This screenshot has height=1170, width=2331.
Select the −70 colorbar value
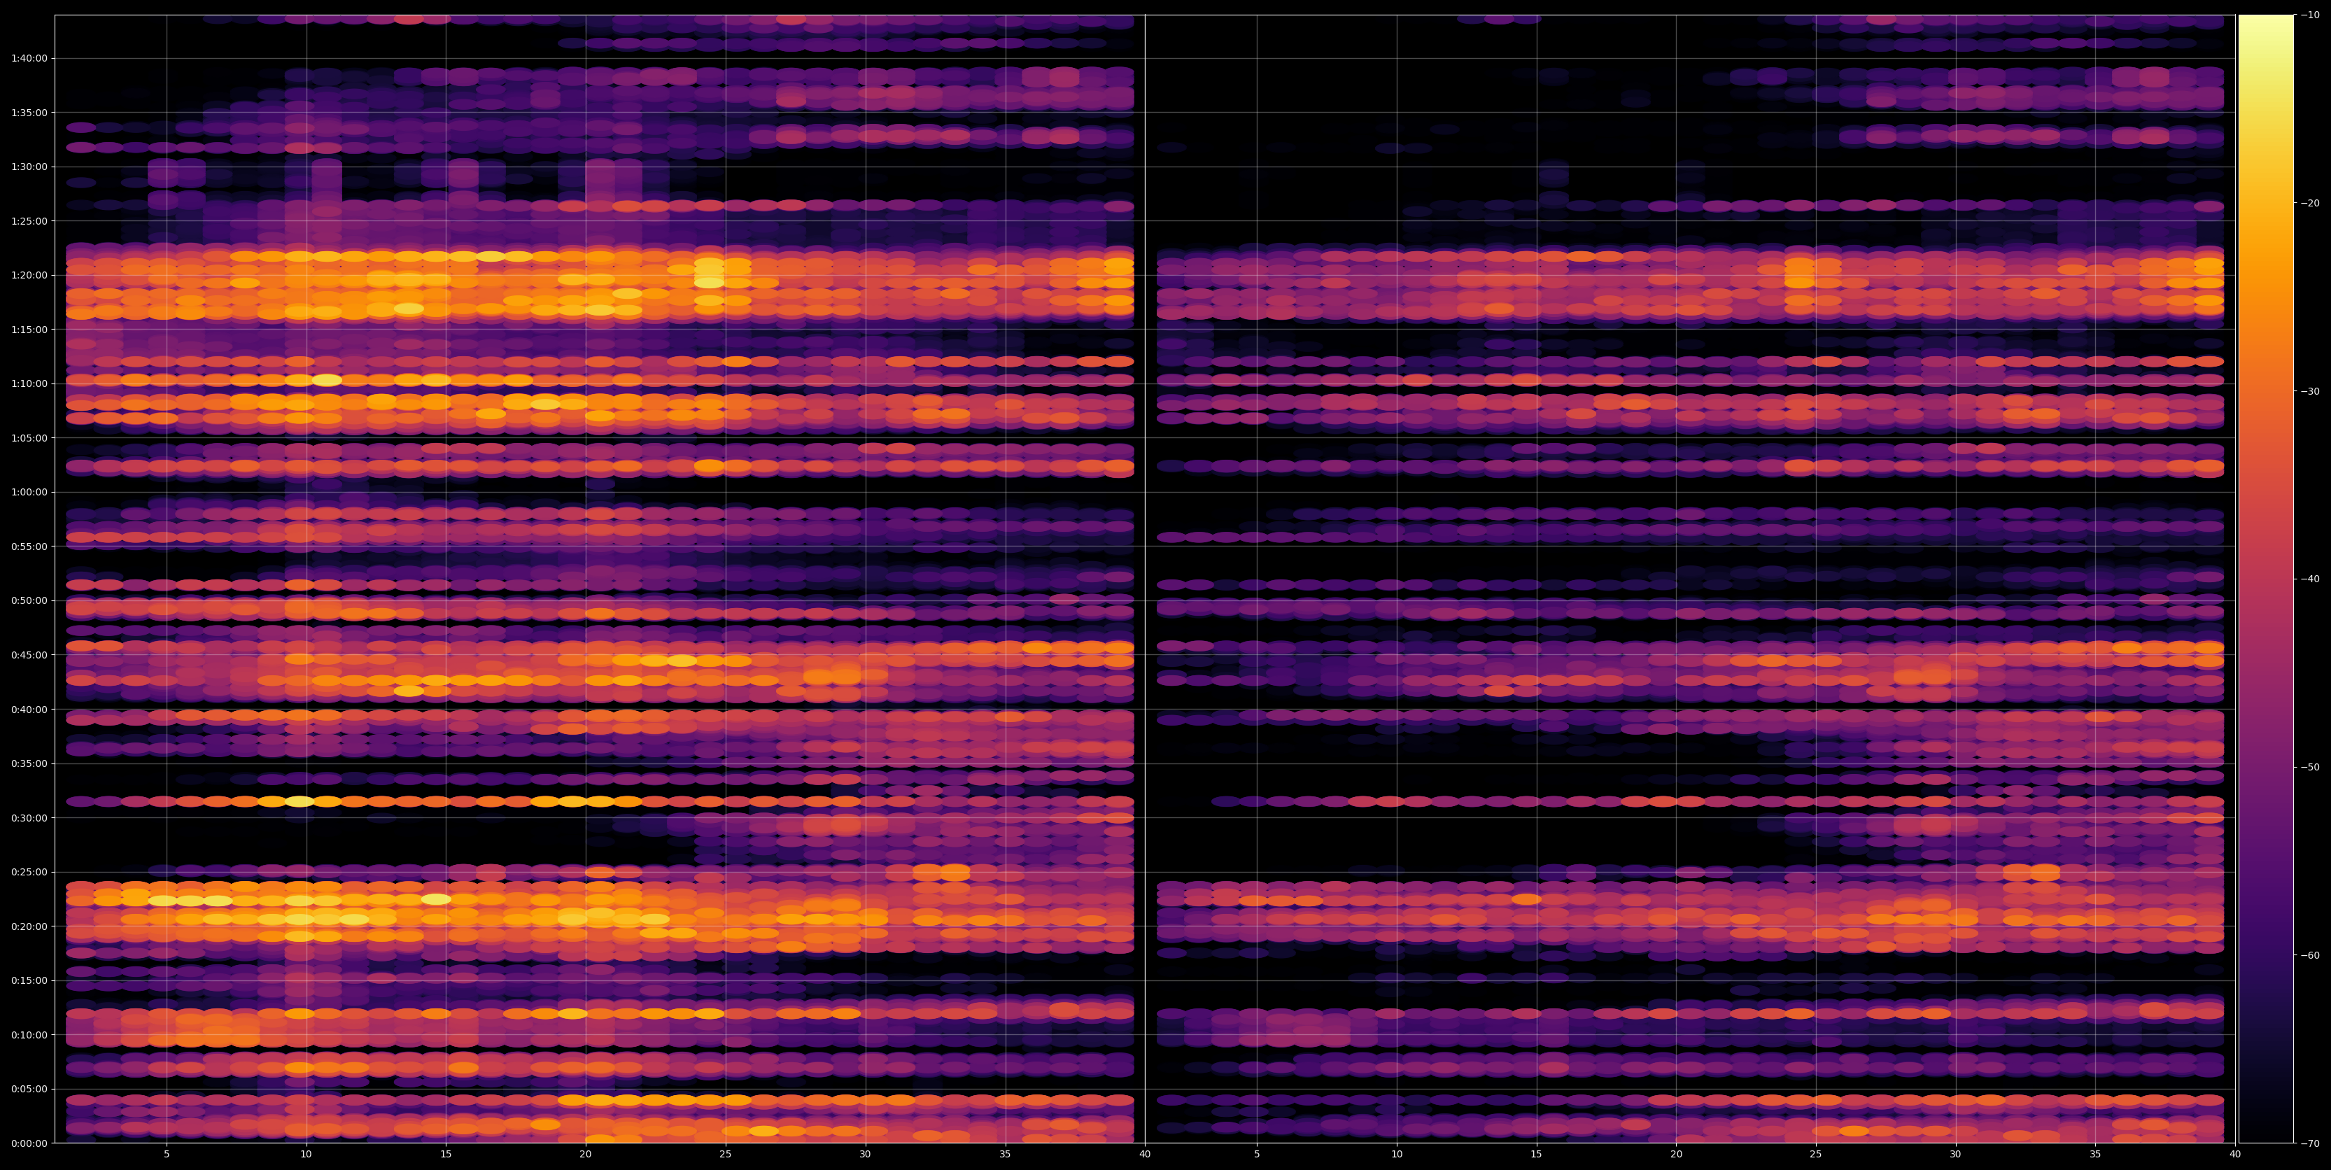click(x=2310, y=1143)
